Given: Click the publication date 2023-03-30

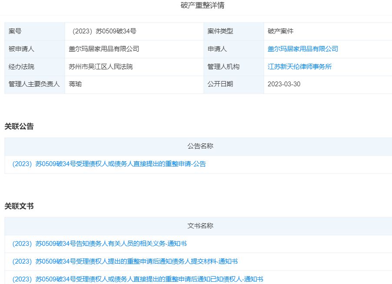Looking at the screenshot, I should [284, 84].
